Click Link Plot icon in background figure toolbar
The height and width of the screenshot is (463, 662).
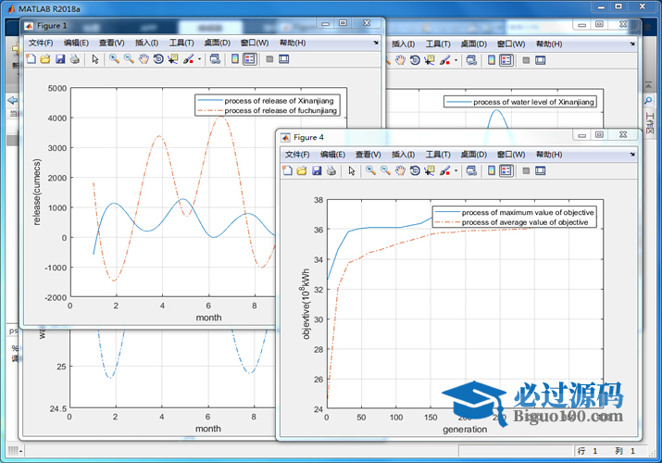[x=471, y=60]
